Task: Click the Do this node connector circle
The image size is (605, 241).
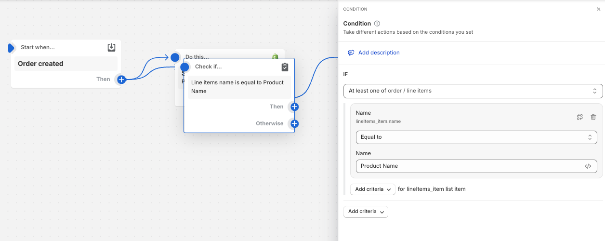Action: coord(175,57)
